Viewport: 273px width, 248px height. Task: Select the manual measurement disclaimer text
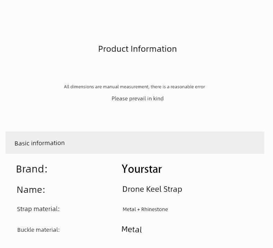pos(134,87)
